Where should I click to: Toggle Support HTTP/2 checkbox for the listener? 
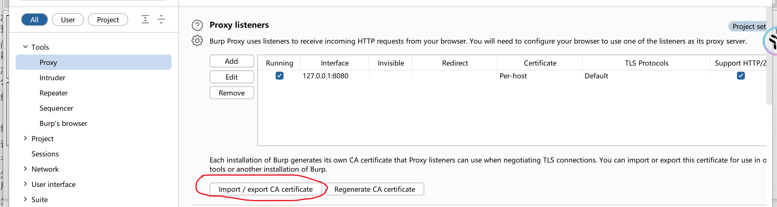click(x=741, y=76)
